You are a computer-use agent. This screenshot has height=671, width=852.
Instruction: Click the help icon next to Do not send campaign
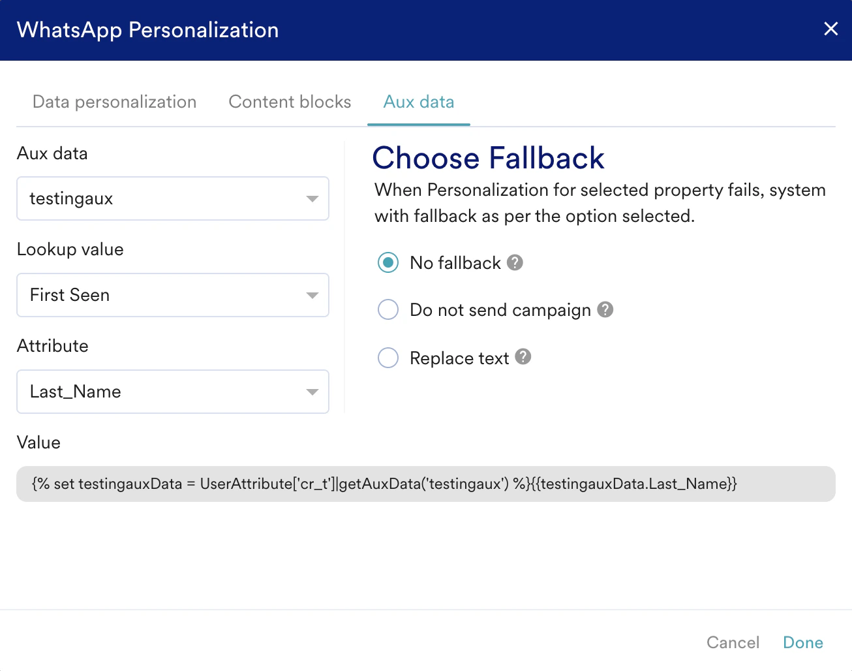pos(605,309)
